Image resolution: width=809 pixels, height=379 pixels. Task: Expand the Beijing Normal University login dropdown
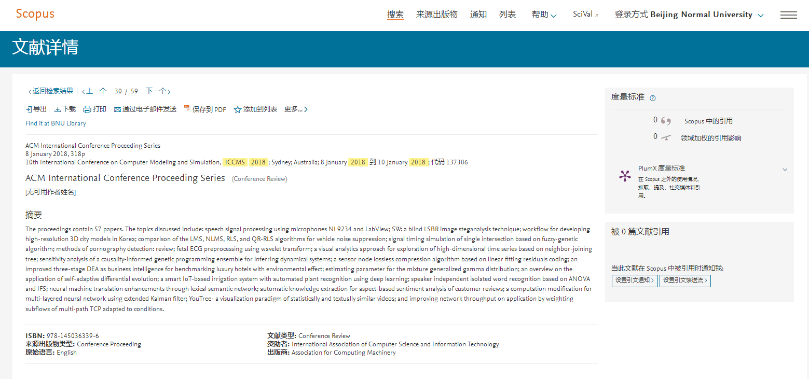click(689, 15)
